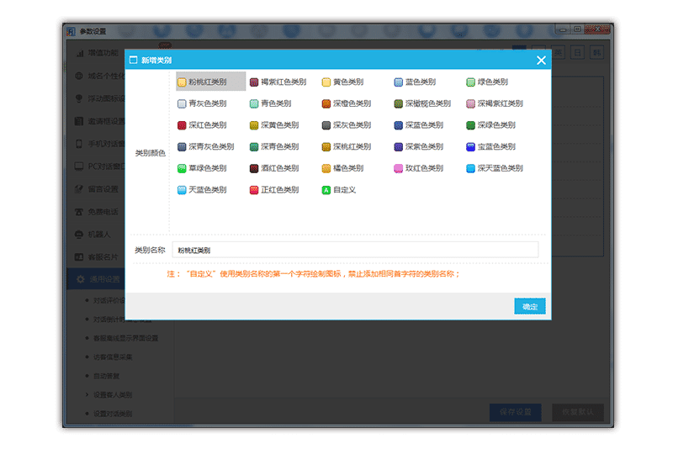Select the 深蓝色类别 icon option
Screen dimensions: 673x449
click(418, 124)
